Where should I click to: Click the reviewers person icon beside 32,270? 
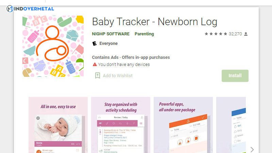pyautogui.click(x=246, y=34)
